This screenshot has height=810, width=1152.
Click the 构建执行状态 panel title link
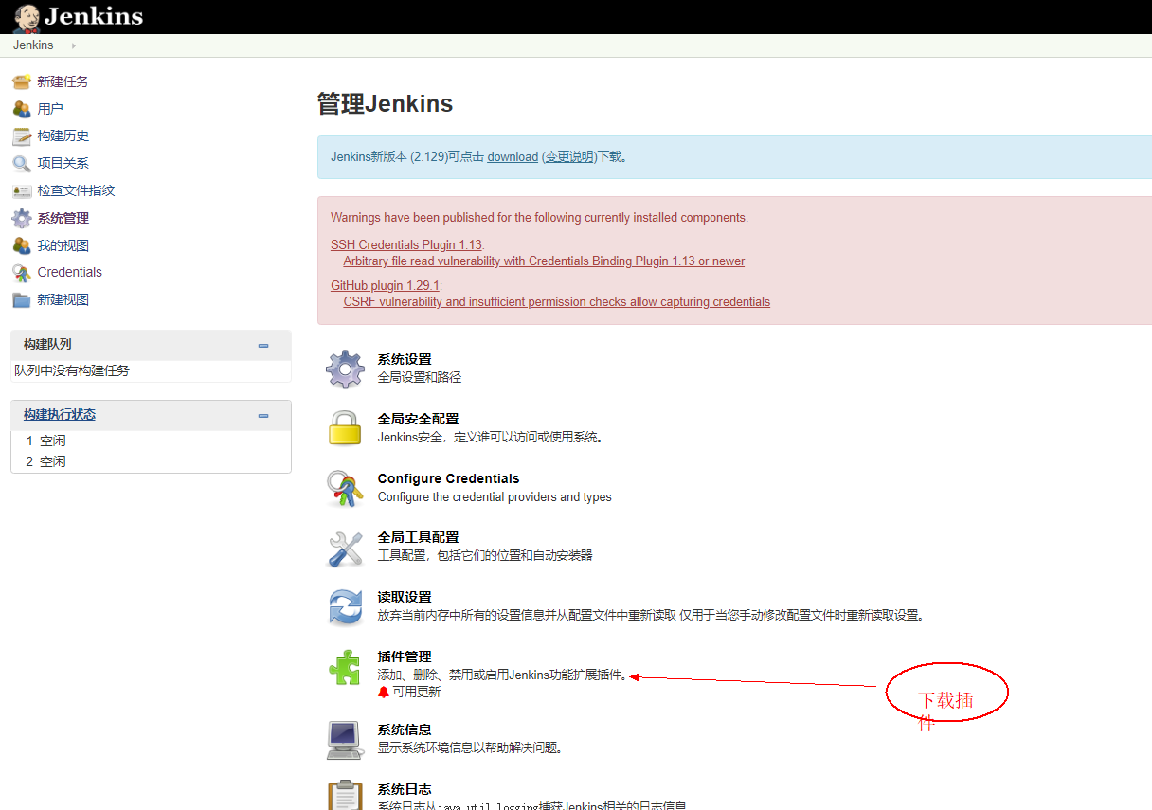60,415
